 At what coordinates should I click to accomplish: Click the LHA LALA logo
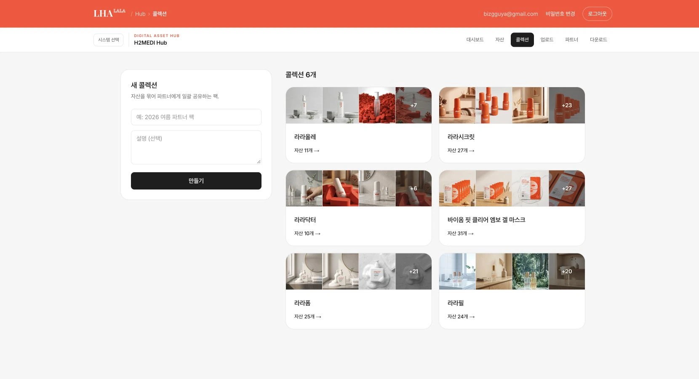(109, 13)
